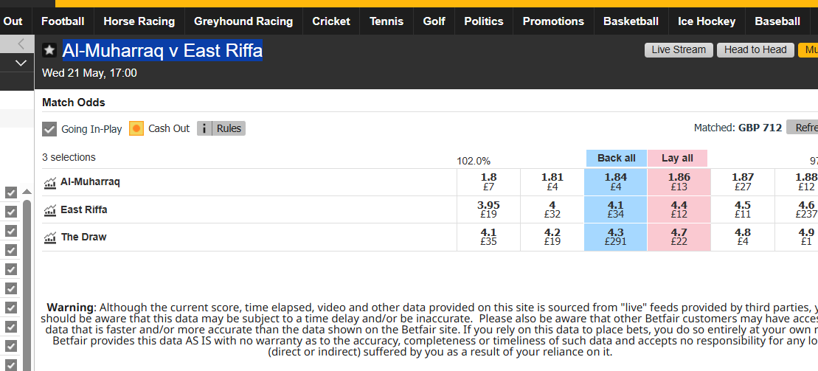
Task: Click the Live Stream button
Action: 679,50
